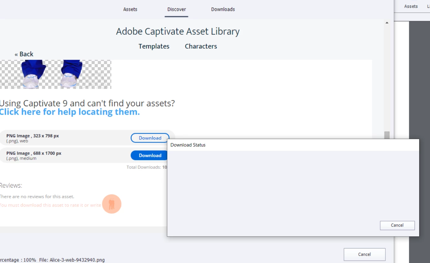The image size is (430, 263).
Task: Click the status file name Alice-3-web-9432940.png
Action: coord(77,260)
